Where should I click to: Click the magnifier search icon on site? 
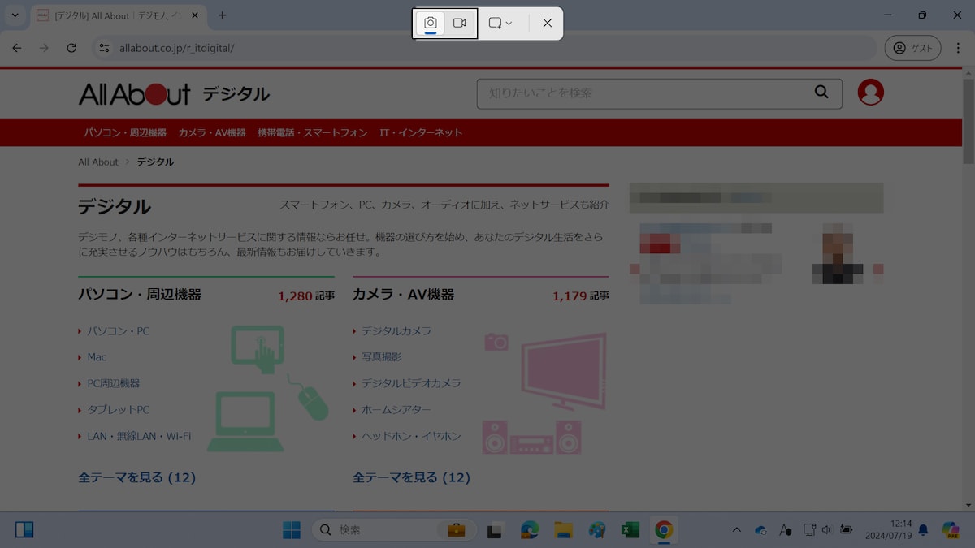821,93
